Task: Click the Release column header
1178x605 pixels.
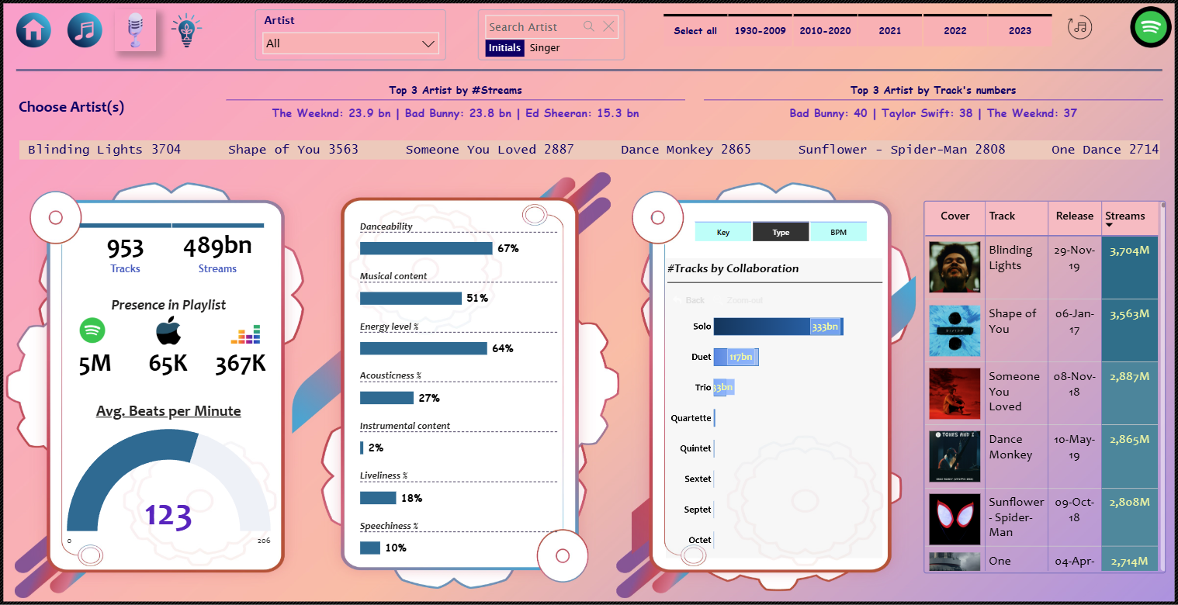Action: [x=1075, y=216]
